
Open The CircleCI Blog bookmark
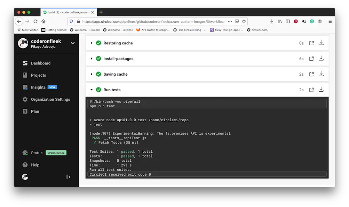point(190,30)
